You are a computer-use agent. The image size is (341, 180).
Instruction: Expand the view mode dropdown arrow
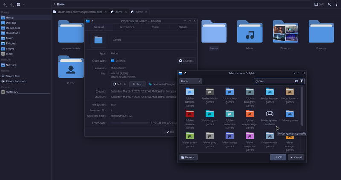point(23,4)
